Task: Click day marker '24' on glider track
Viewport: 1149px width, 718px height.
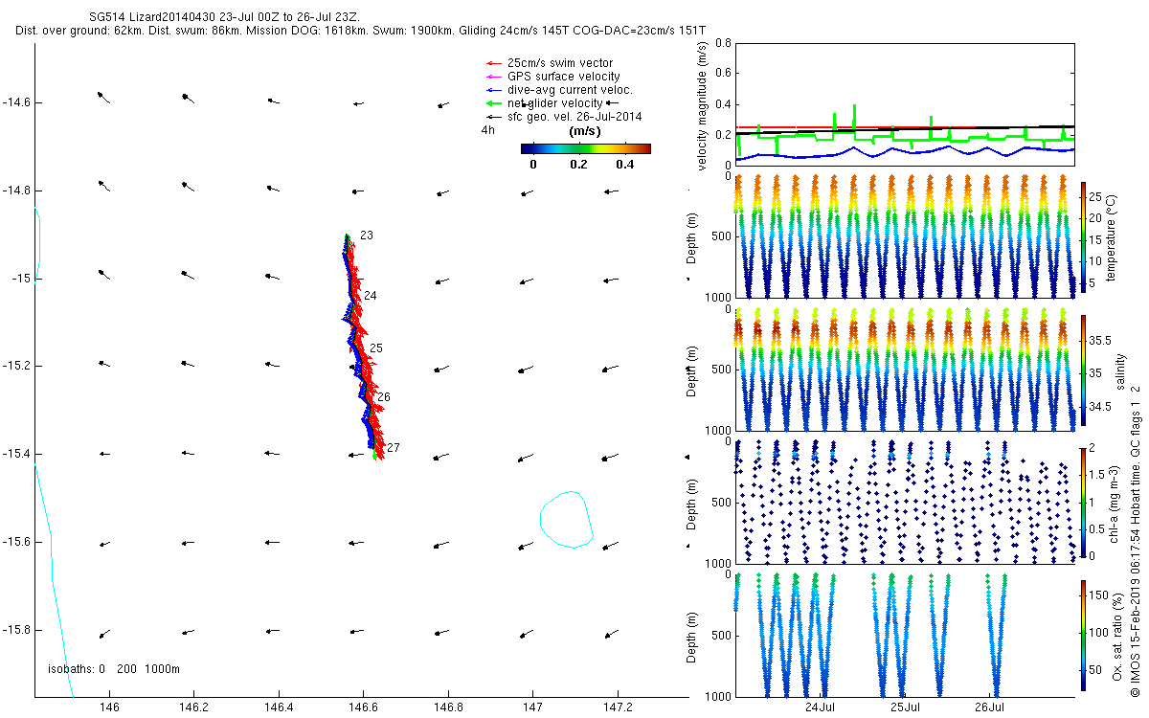Action: point(370,297)
